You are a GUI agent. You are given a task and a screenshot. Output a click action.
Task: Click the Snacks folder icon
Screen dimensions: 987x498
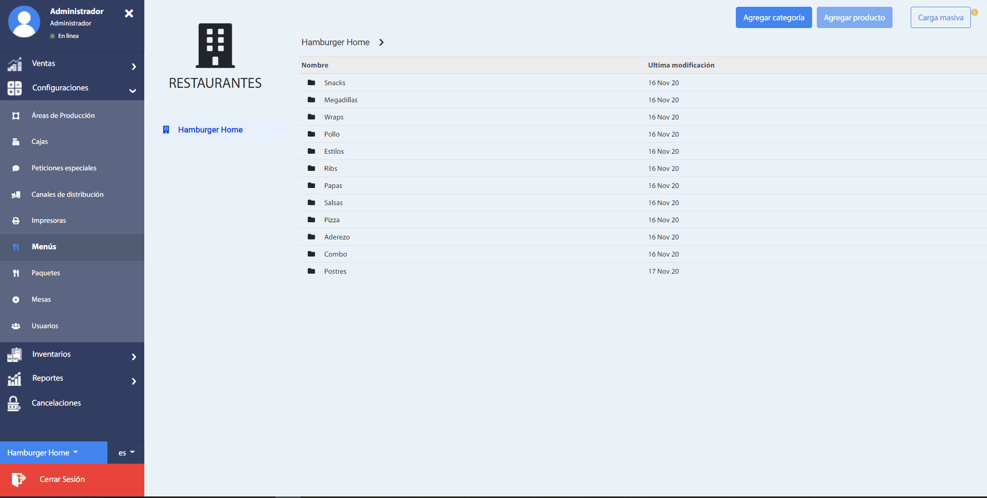click(311, 83)
